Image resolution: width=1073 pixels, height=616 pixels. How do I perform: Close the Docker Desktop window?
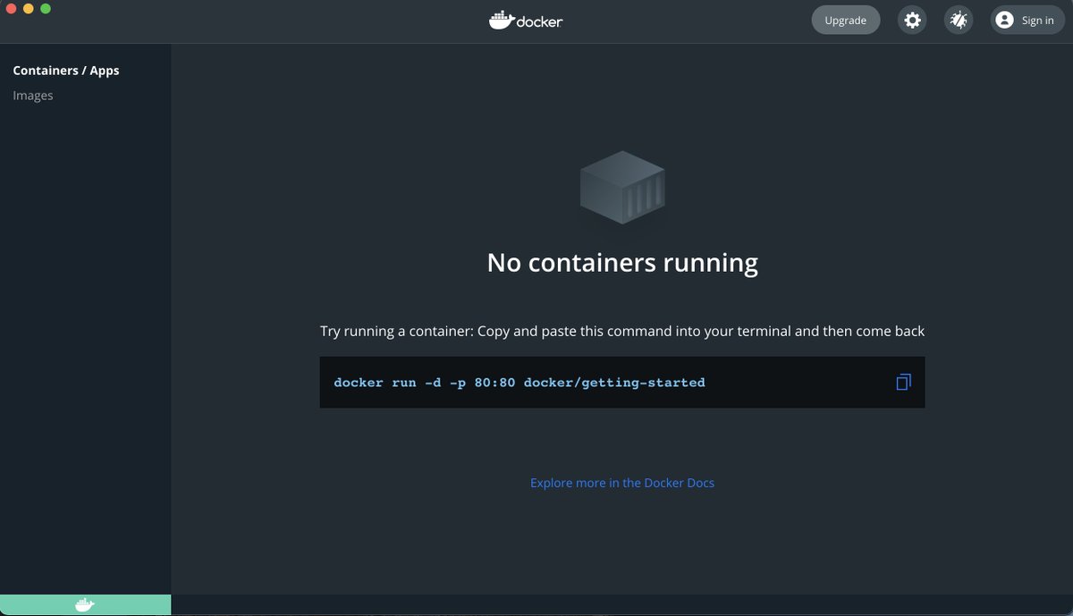click(12, 8)
